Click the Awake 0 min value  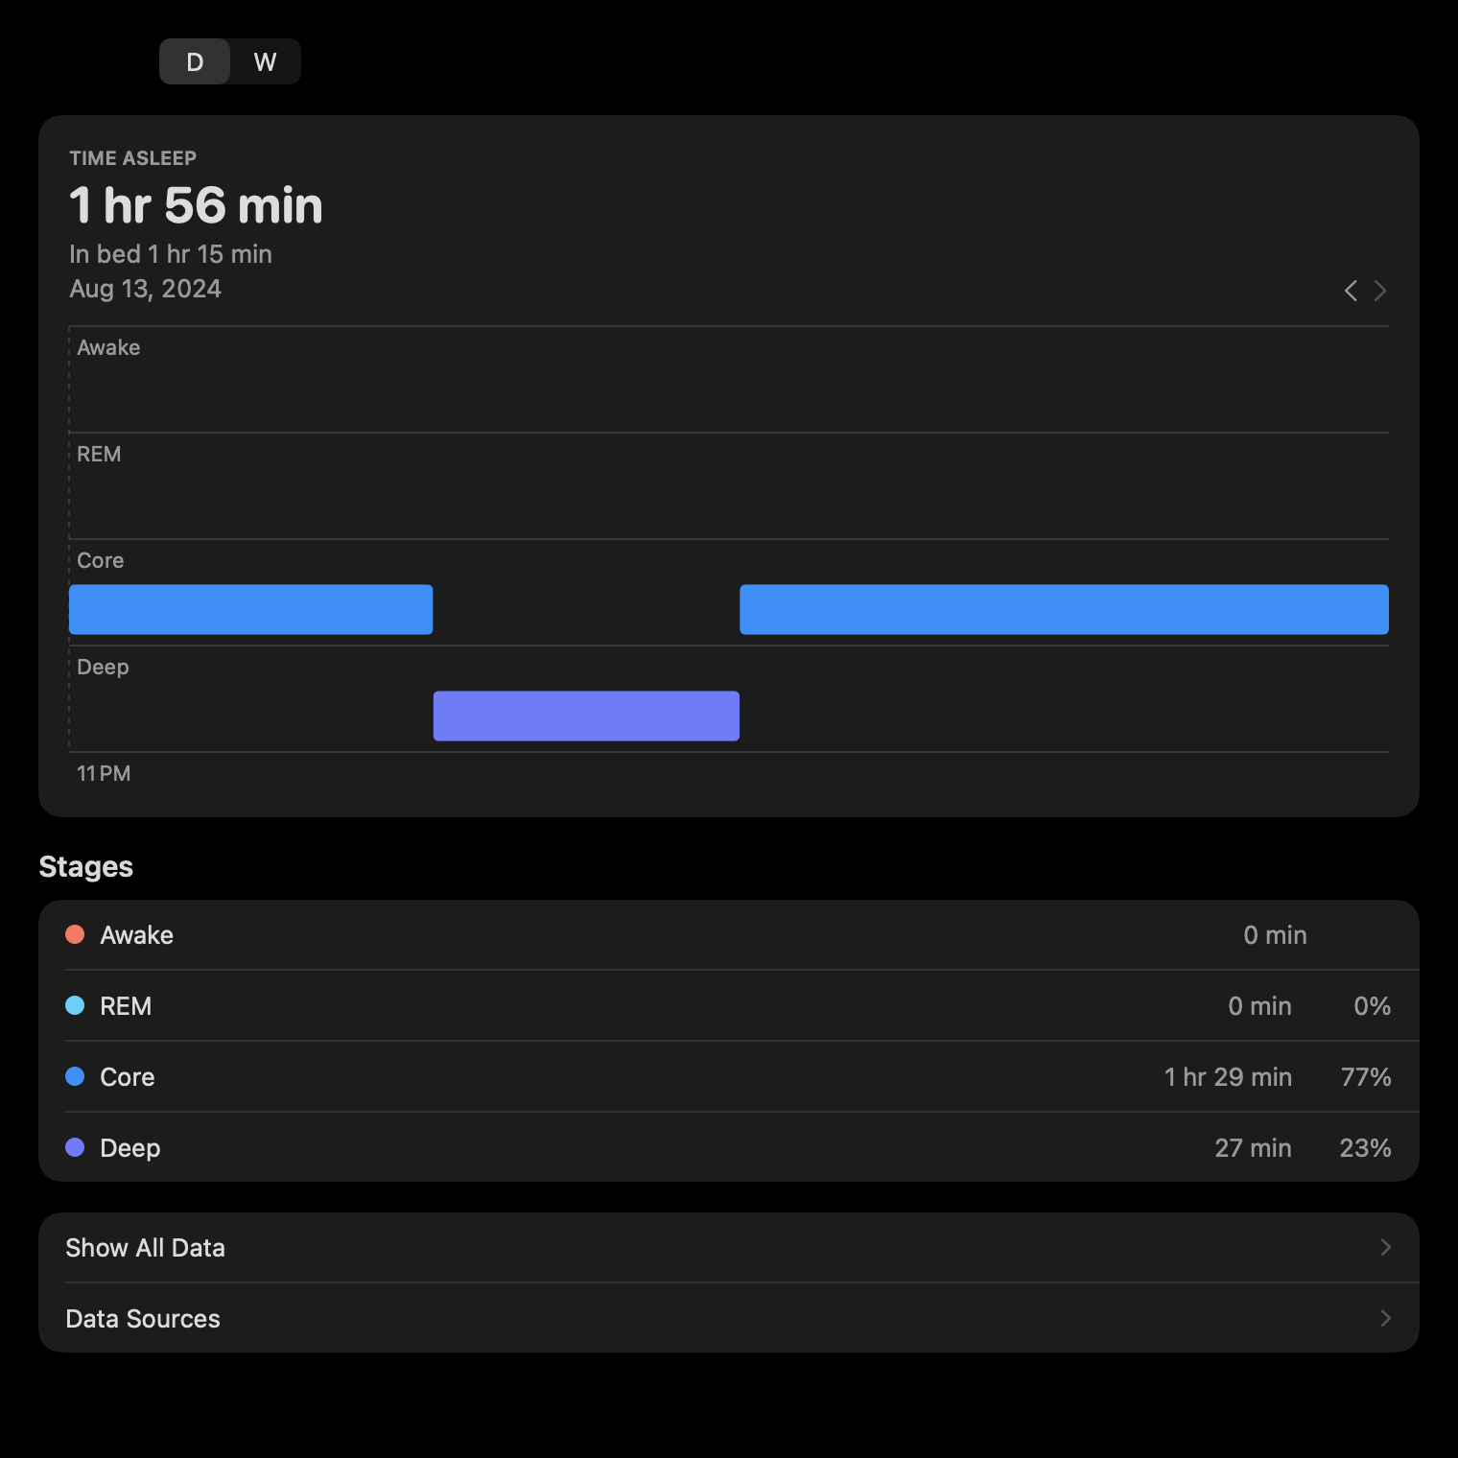[x=1275, y=935]
